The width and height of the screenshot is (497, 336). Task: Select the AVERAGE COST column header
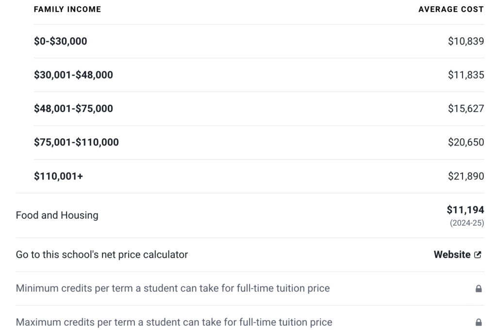(450, 9)
